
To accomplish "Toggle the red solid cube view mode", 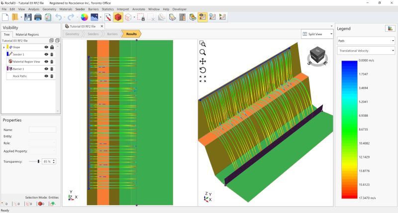I will 118,17.
